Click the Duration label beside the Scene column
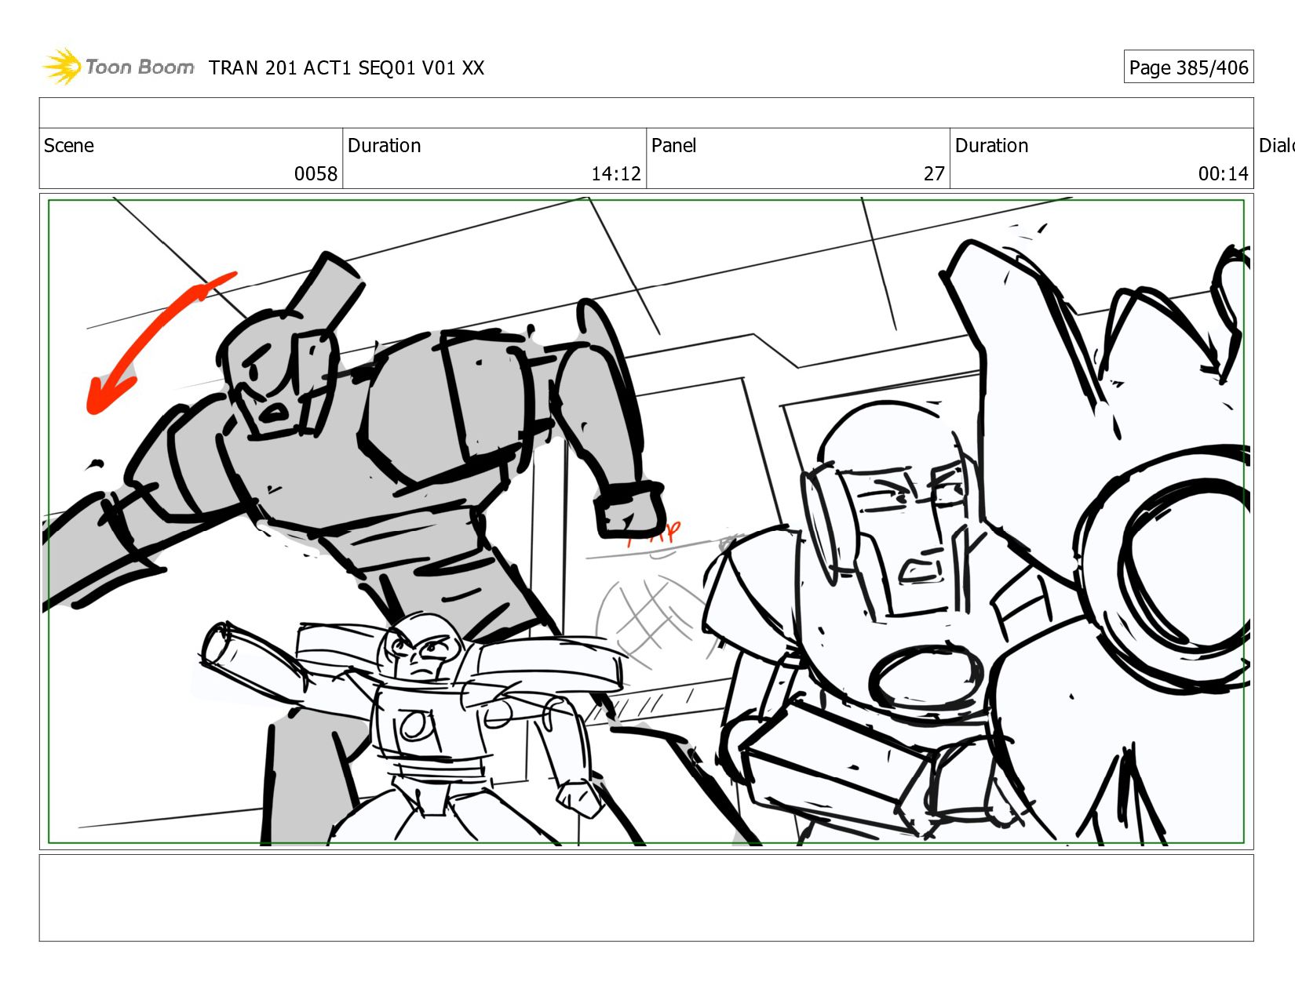 coord(385,146)
